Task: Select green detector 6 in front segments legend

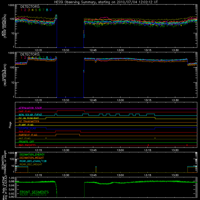Action: 40,10
